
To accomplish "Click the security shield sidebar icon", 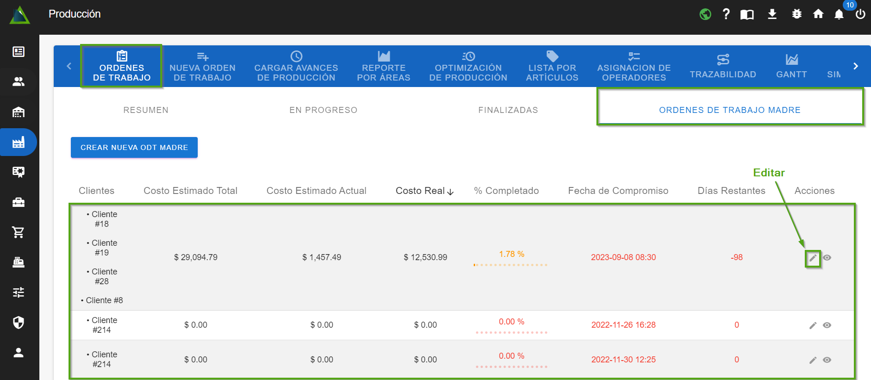I will (19, 323).
